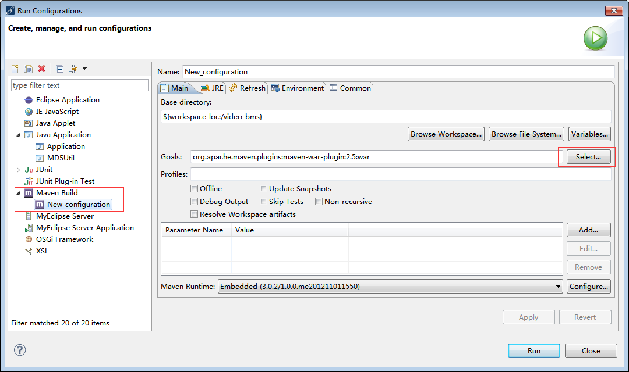Collapse the Java Application tree node

point(18,134)
